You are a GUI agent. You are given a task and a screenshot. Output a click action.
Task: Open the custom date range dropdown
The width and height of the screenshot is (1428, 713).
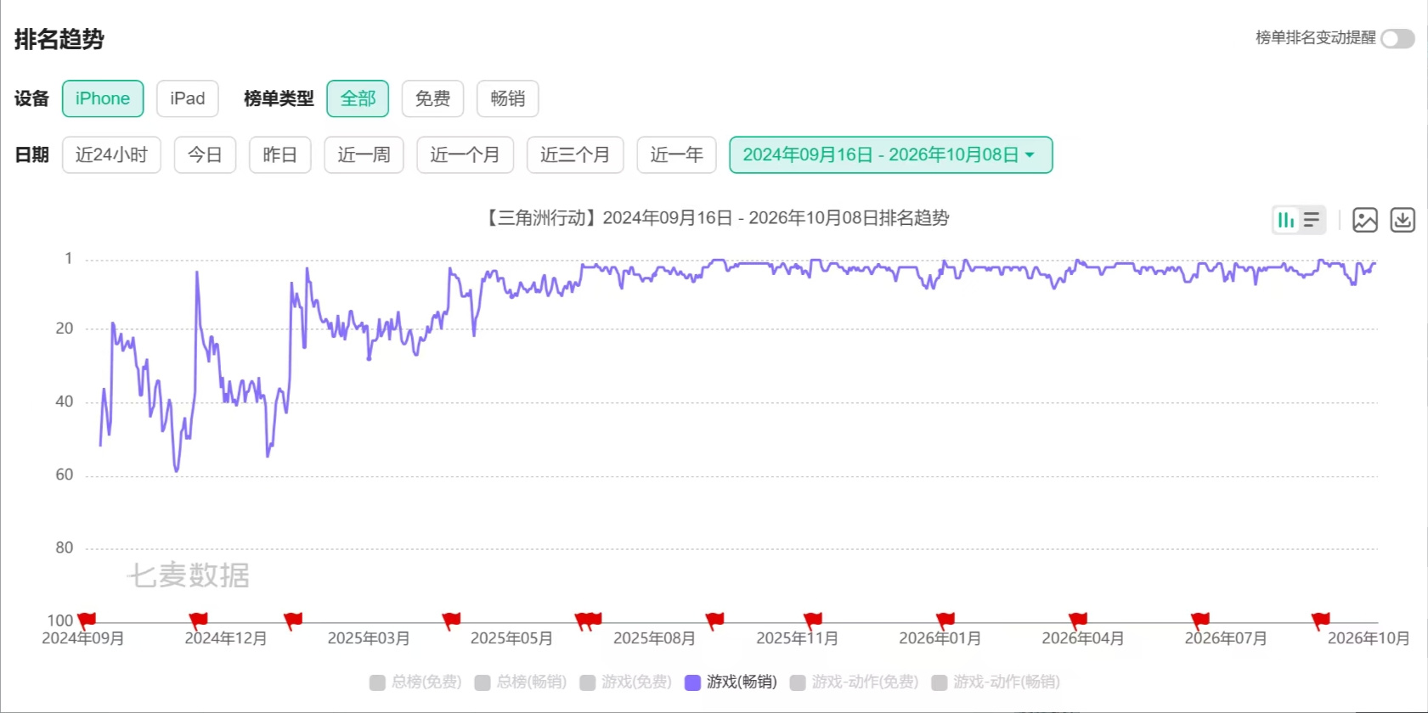point(890,154)
